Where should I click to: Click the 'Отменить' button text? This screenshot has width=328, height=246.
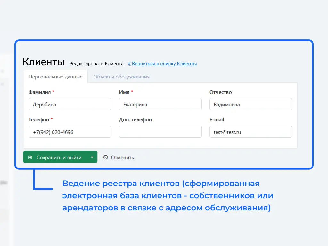122,157
